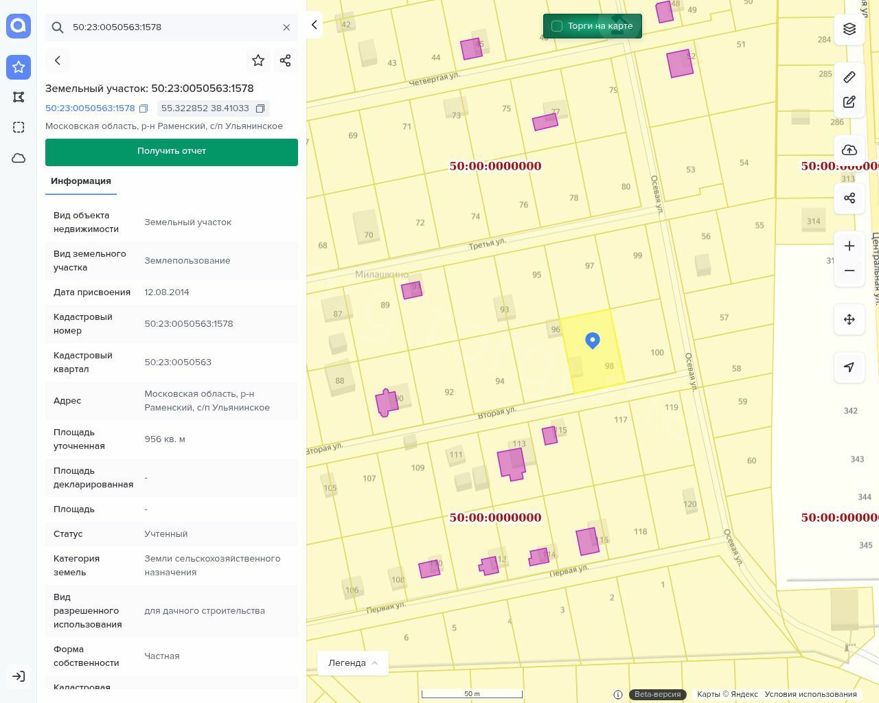Click the Получить отчет button
This screenshot has width=879, height=703.
tap(172, 152)
